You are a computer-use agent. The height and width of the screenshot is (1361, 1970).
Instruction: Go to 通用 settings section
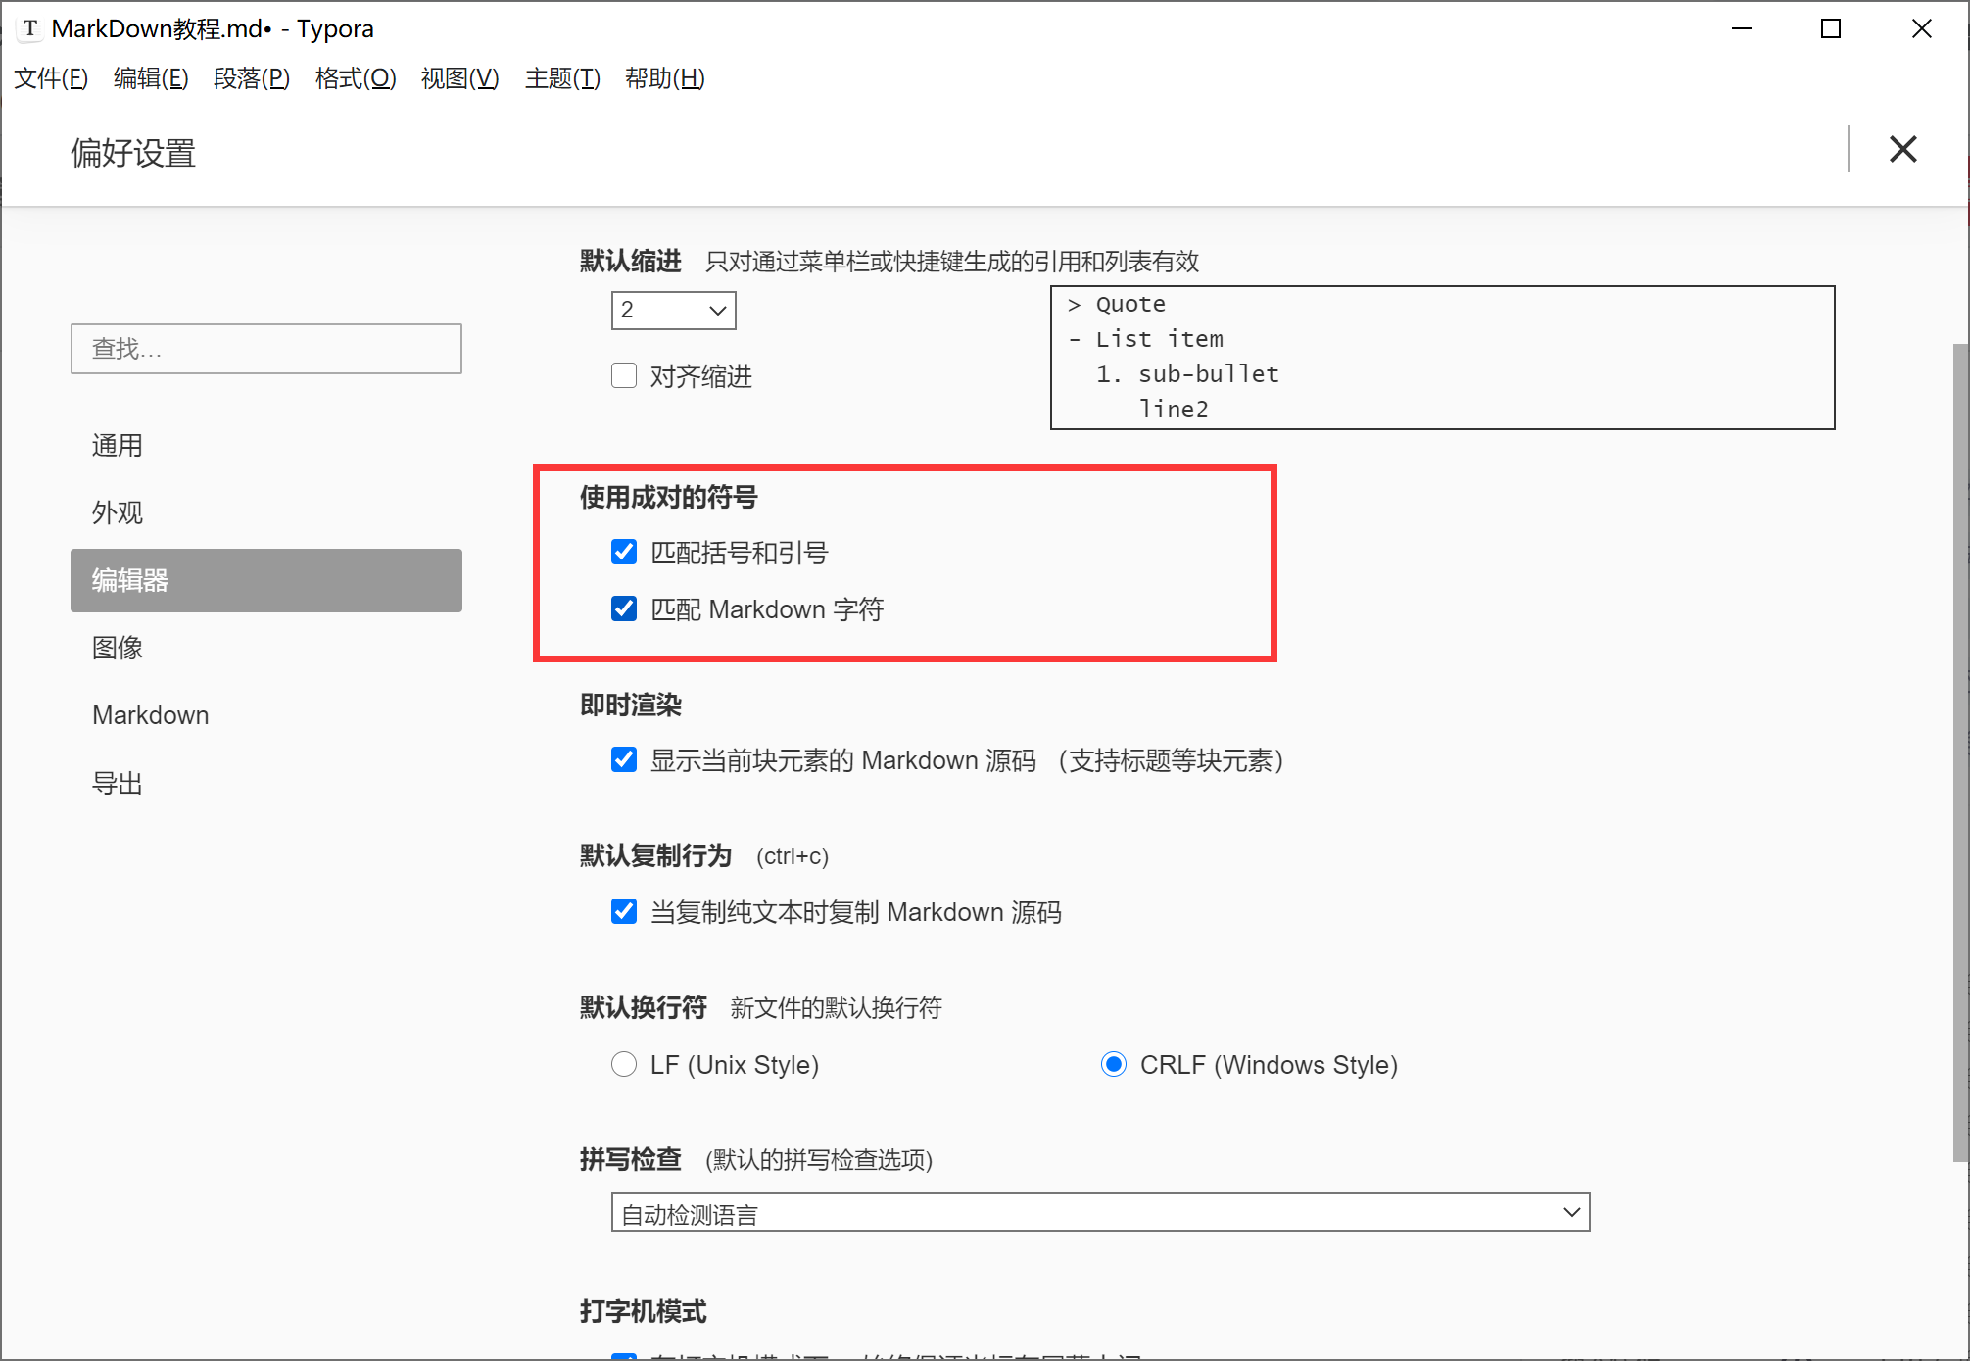(266, 445)
